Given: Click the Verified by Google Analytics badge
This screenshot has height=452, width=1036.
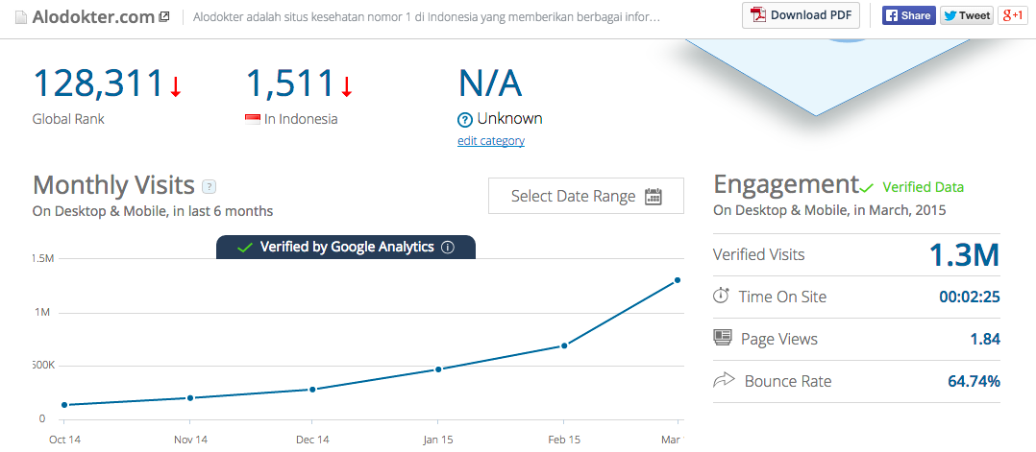Looking at the screenshot, I should pos(346,248).
